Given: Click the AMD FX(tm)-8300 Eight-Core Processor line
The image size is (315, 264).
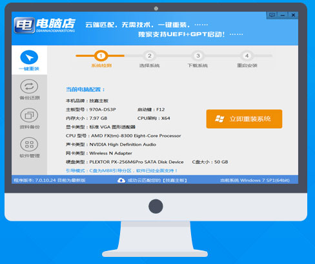Looking at the screenshot, I should 123,136.
